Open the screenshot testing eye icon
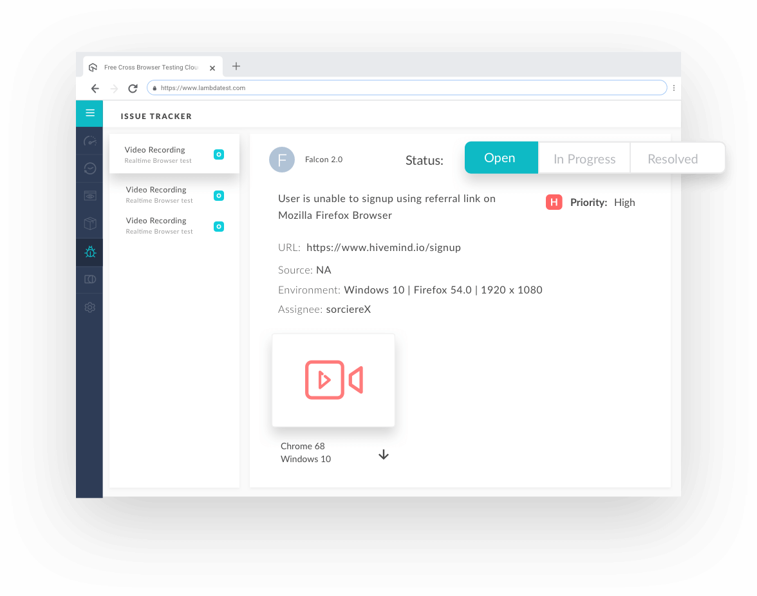Screen dimensions: 757x596 (89, 195)
